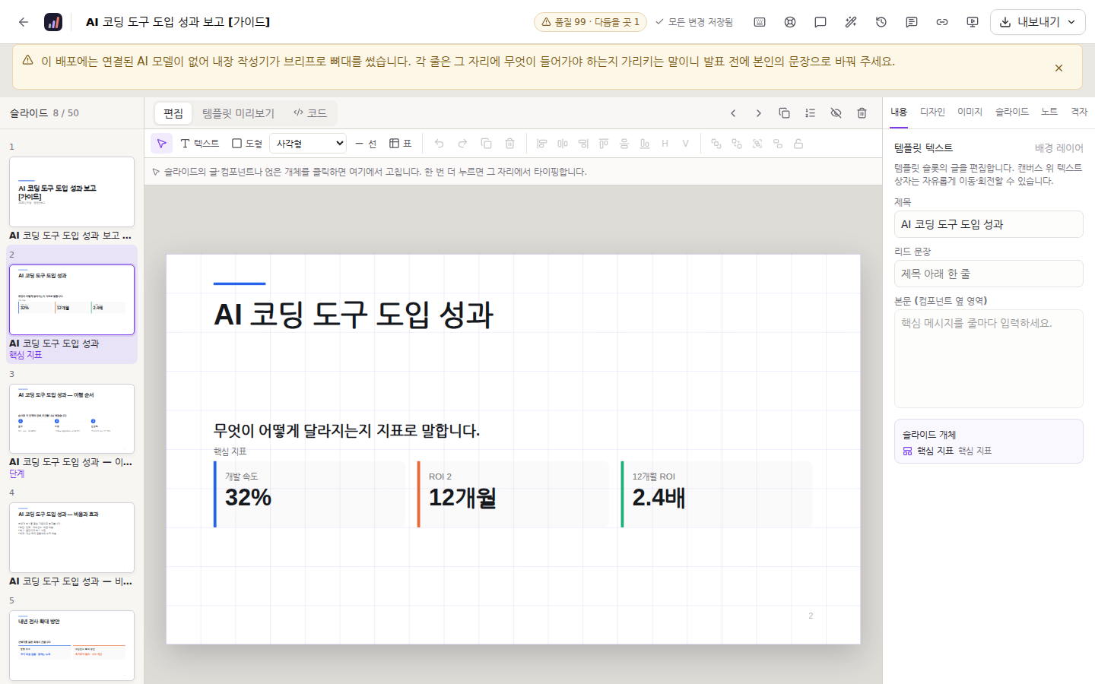Open the 내보내기 export dropdown
The height and width of the screenshot is (684, 1095).
(1037, 22)
